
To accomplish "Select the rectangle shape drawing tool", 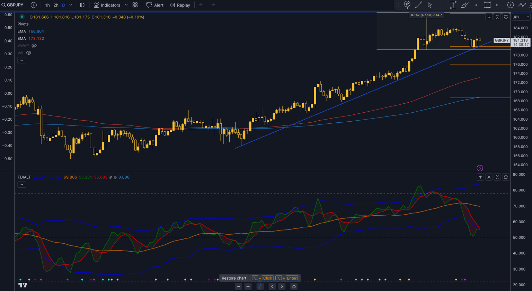I will tap(487, 5).
